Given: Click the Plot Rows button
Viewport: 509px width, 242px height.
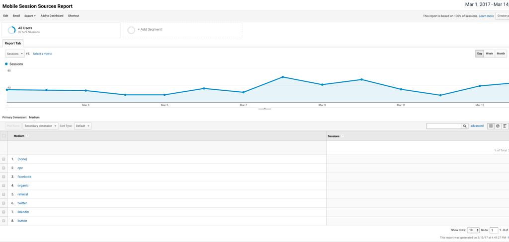Looking at the screenshot, I should coord(13,126).
